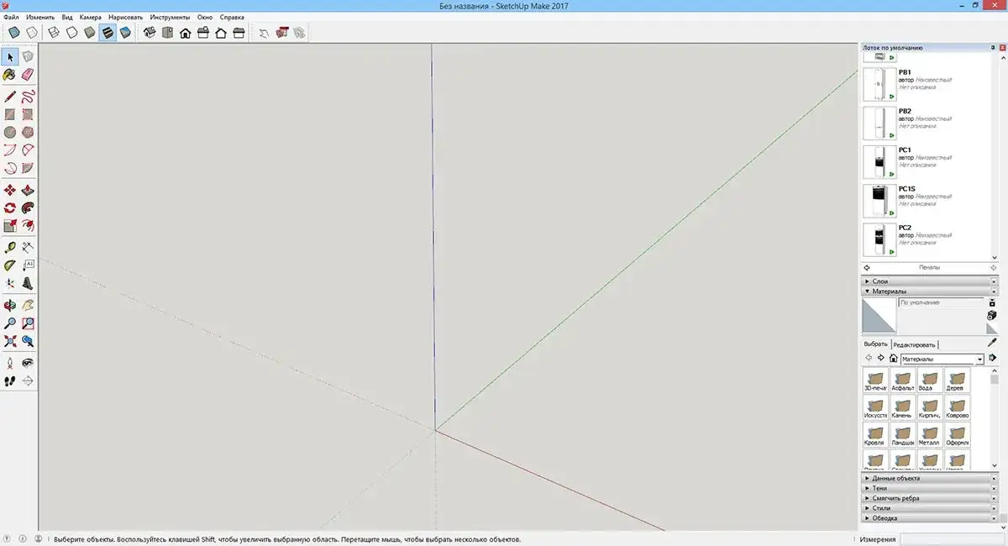Viewport: 1008px width, 546px height.
Task: Toggle X-ray display mode
Action: [x=14, y=31]
